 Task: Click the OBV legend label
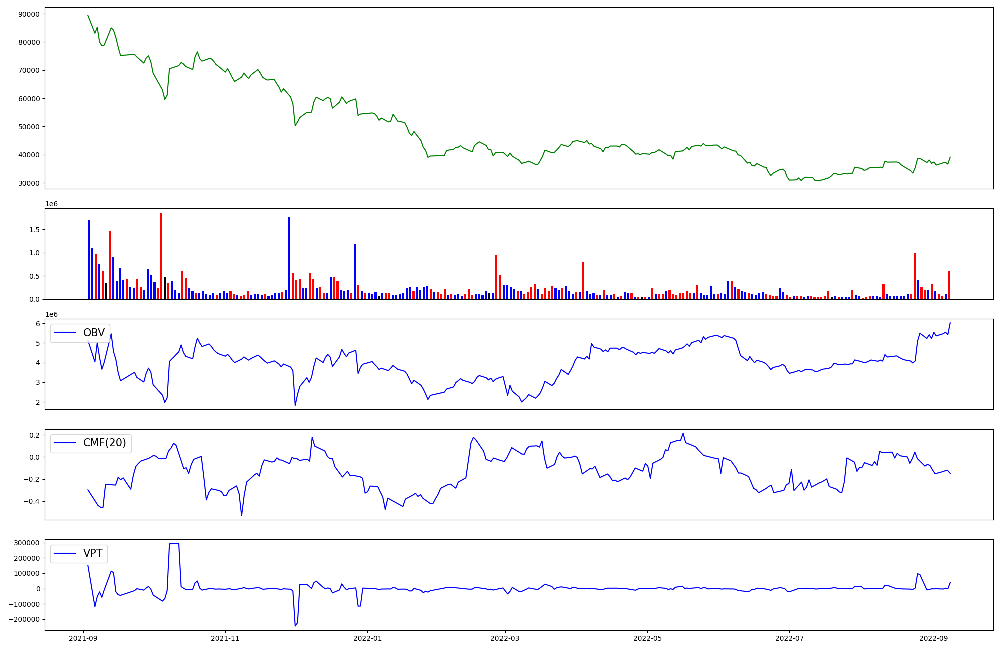click(x=94, y=333)
